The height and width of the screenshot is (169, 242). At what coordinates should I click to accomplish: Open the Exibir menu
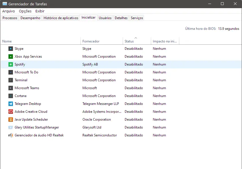pyautogui.click(x=40, y=11)
